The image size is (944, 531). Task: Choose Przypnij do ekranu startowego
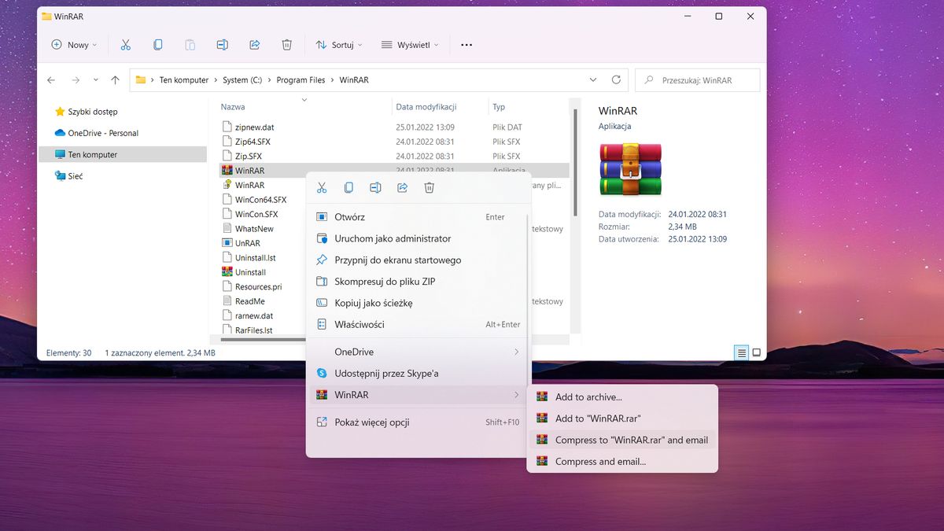click(419, 260)
